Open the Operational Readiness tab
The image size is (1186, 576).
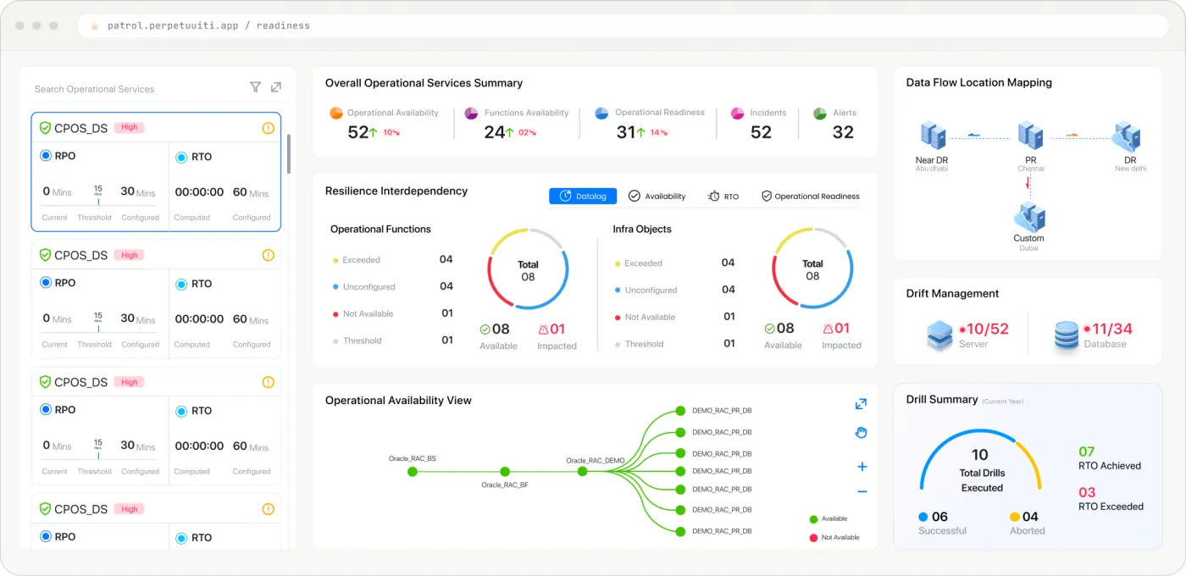coord(811,196)
